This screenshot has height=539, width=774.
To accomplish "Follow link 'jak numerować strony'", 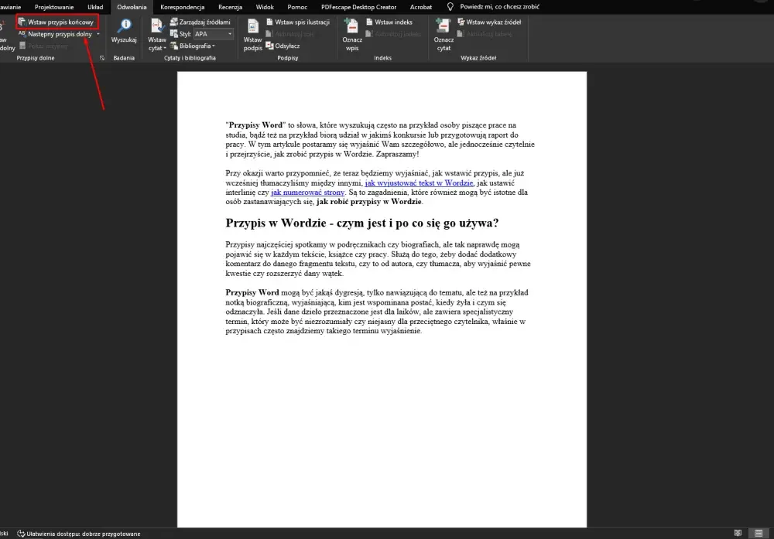I will coord(307,193).
